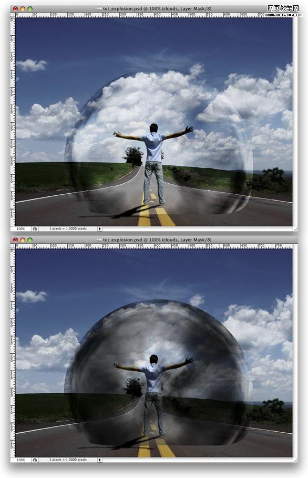Click status bar preview icon in dark-bubble window

(x=35, y=460)
